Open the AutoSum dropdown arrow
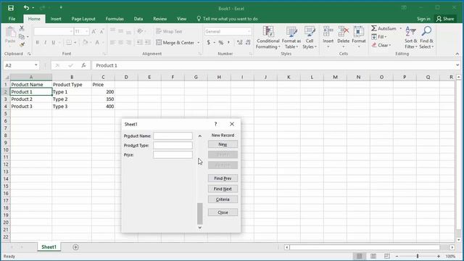The image size is (464, 261). coord(401,28)
